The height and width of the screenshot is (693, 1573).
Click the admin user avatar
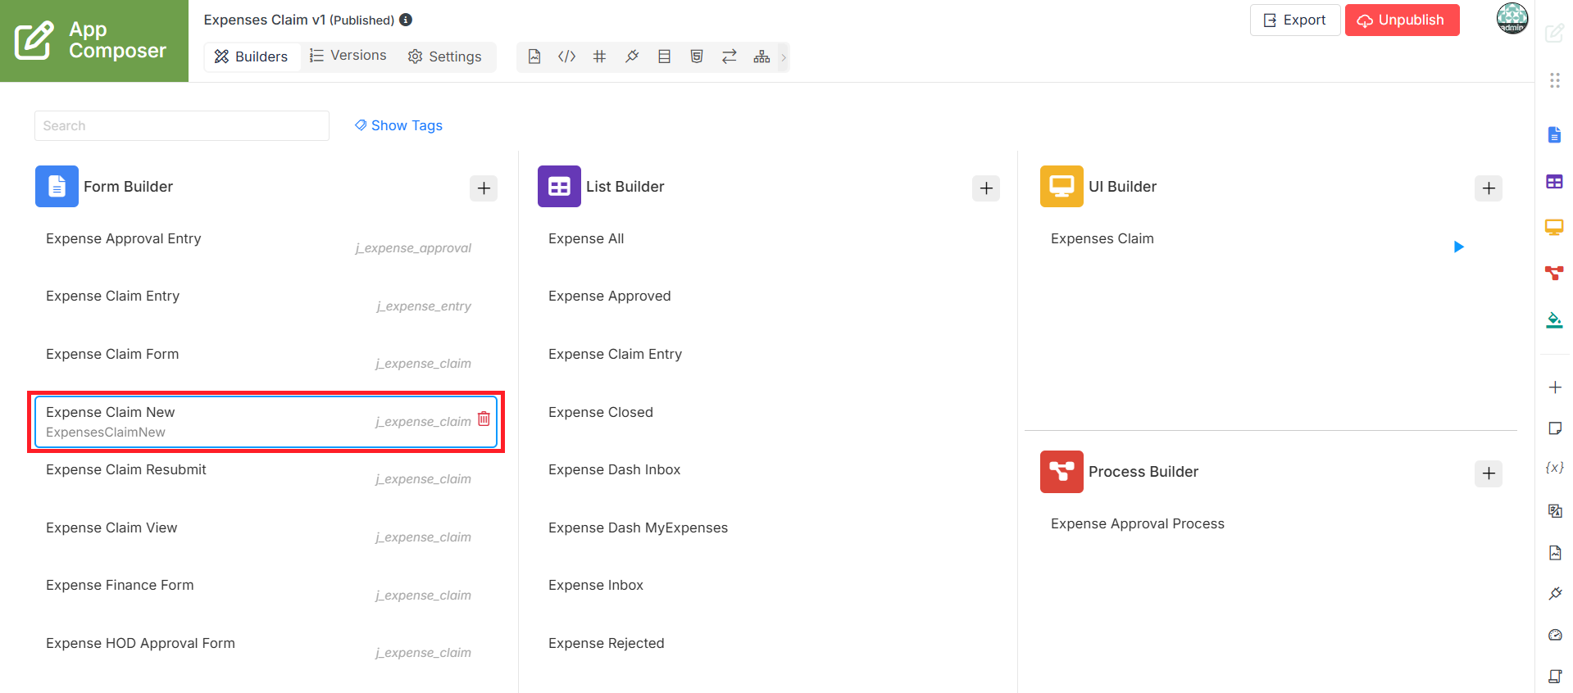pos(1512,19)
